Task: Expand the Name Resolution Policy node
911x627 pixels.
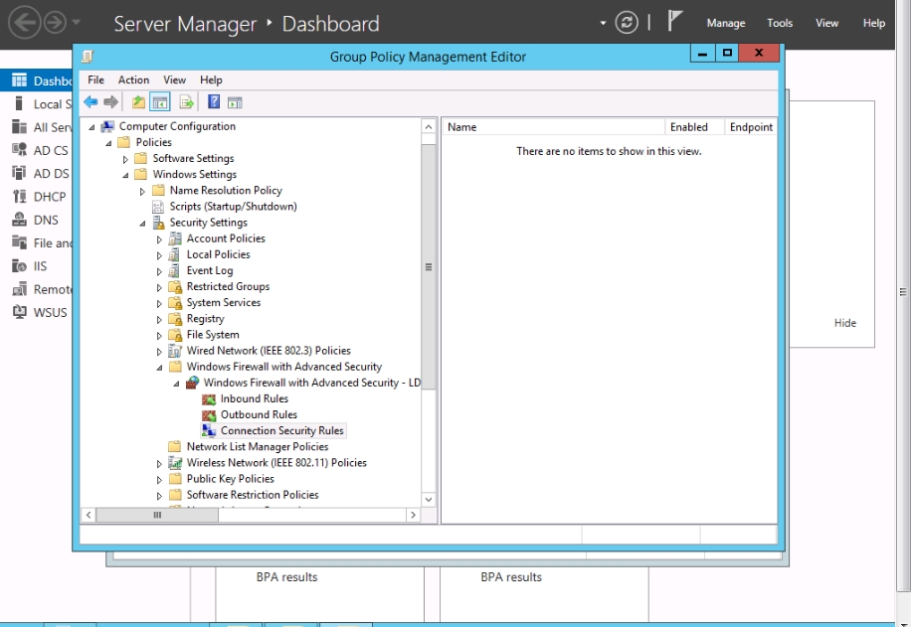Action: tap(142, 191)
